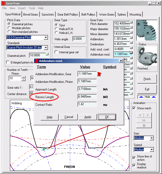The image size is (162, 174).
Task: Click the button beside Addendum mod. field
Action: pos(131,53)
